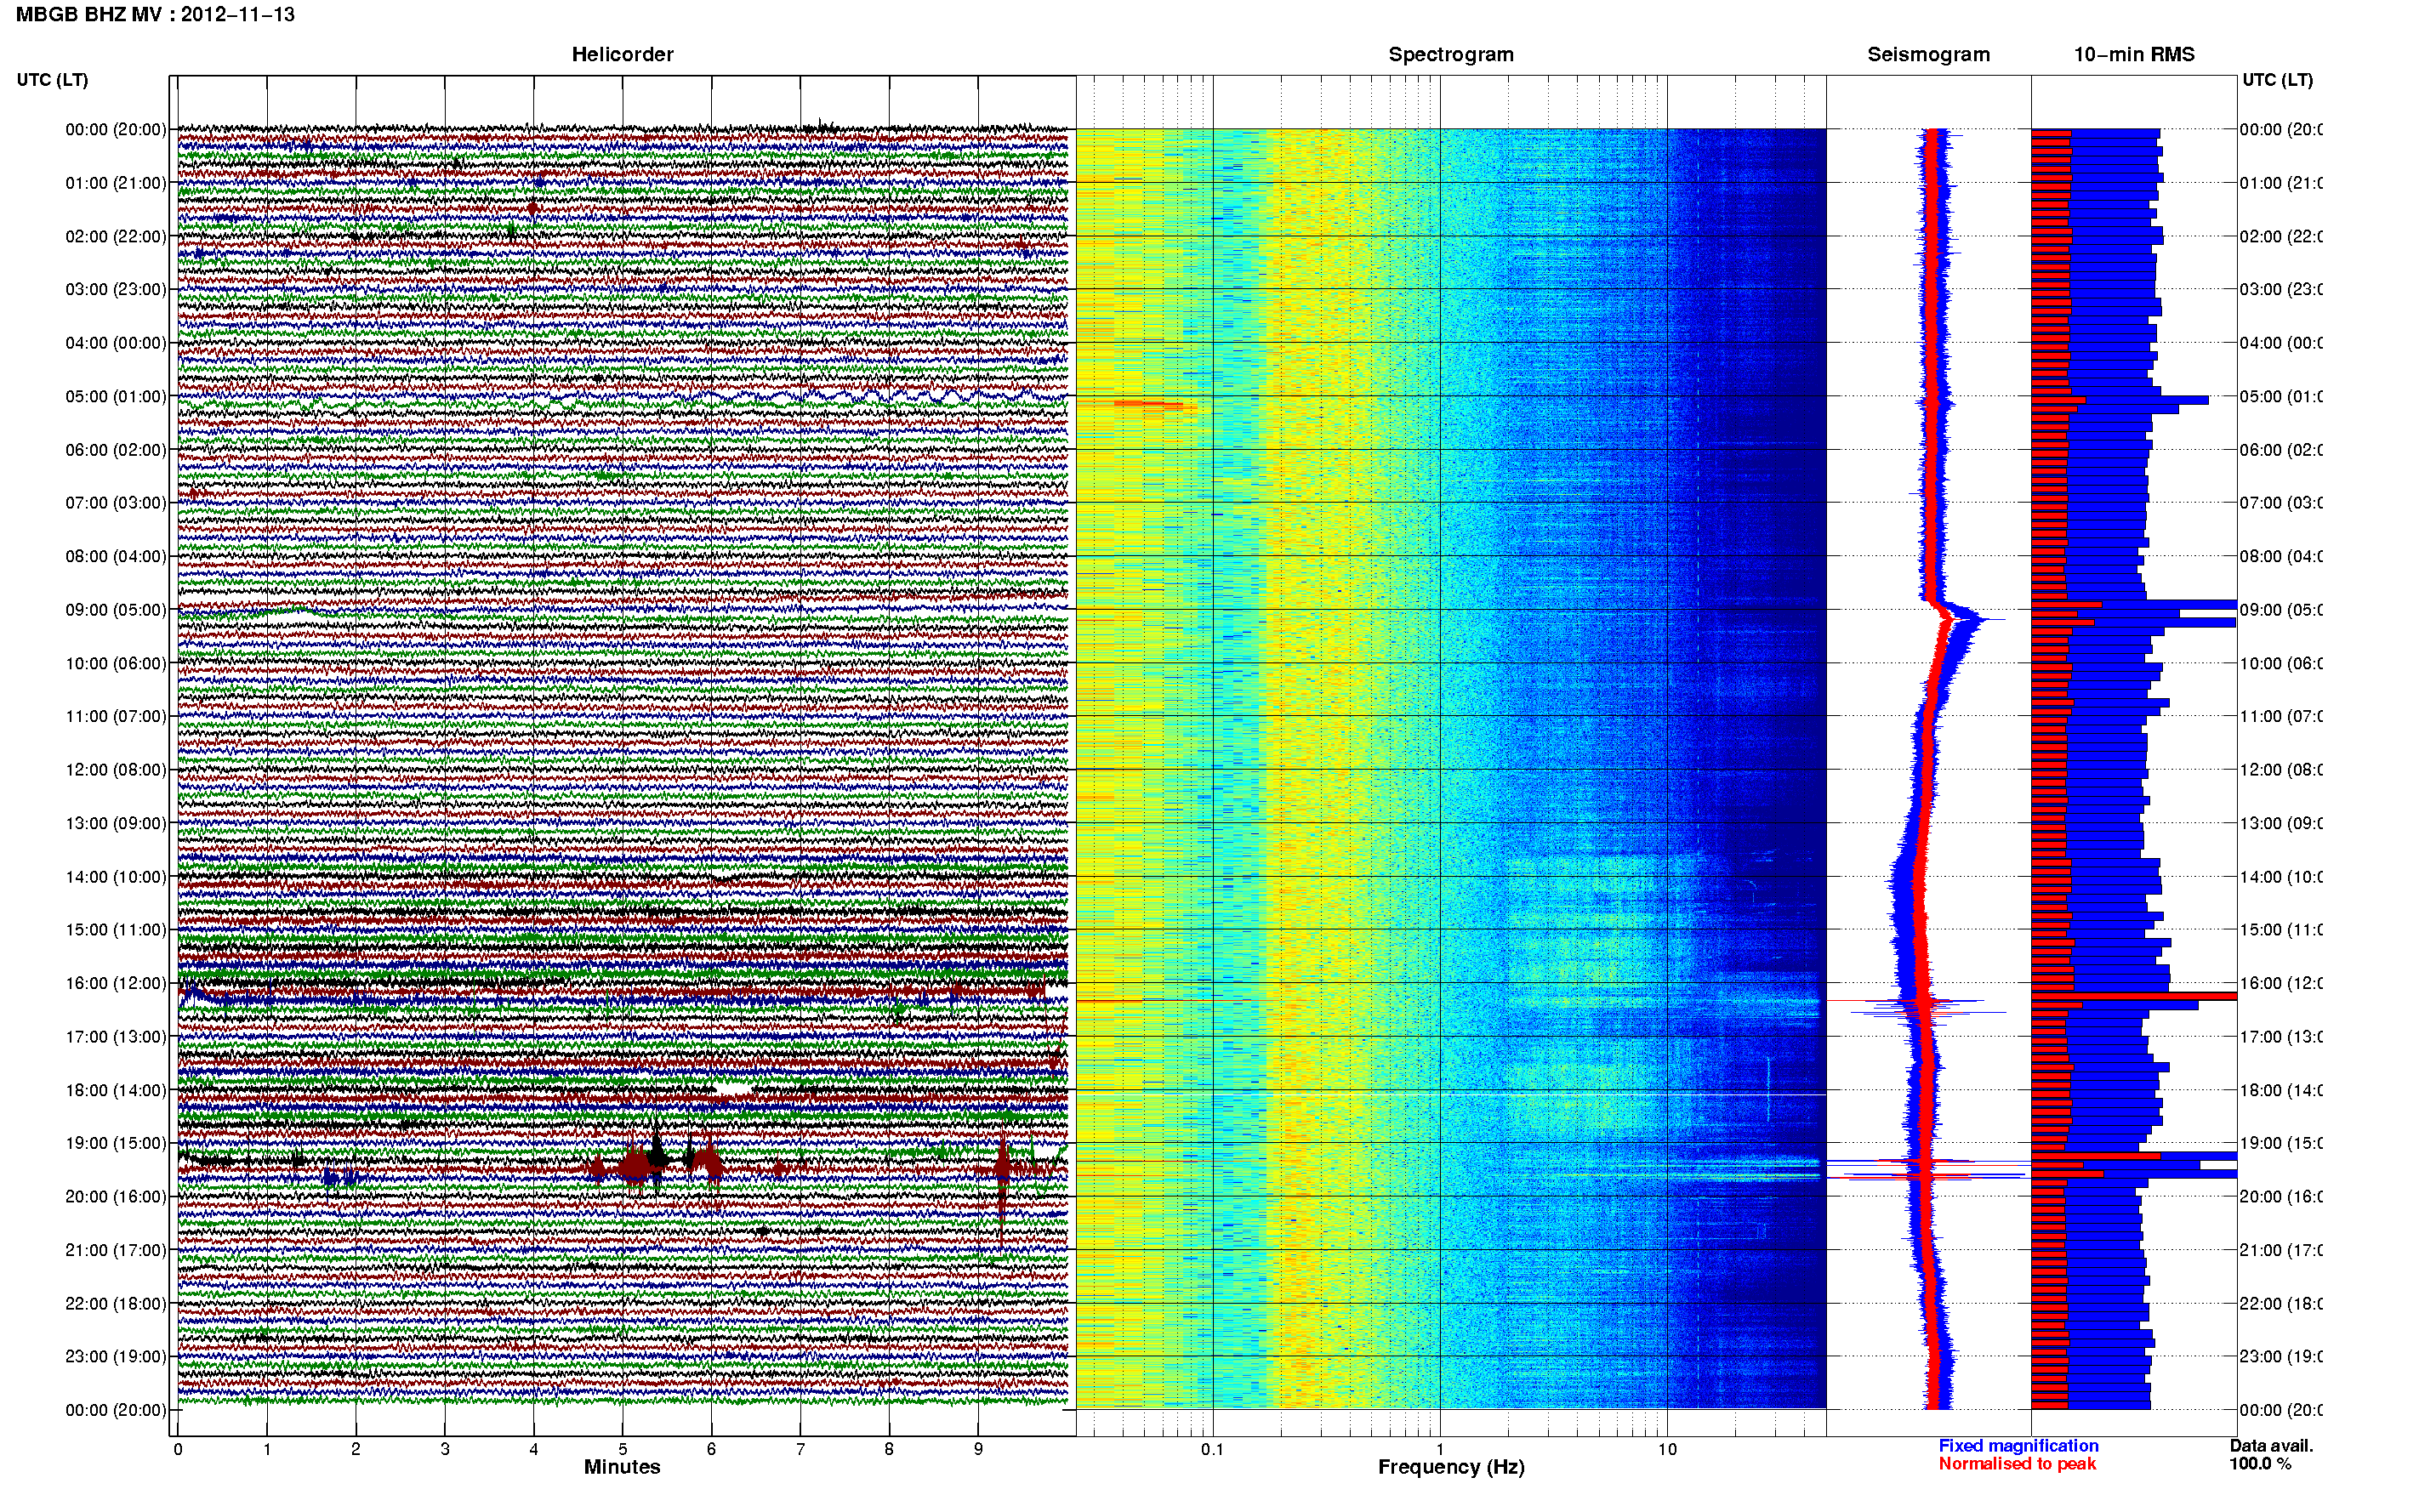The image size is (2419, 1512).
Task: Click the left-axis time label 14:00 (10:00)
Action: click(116, 877)
